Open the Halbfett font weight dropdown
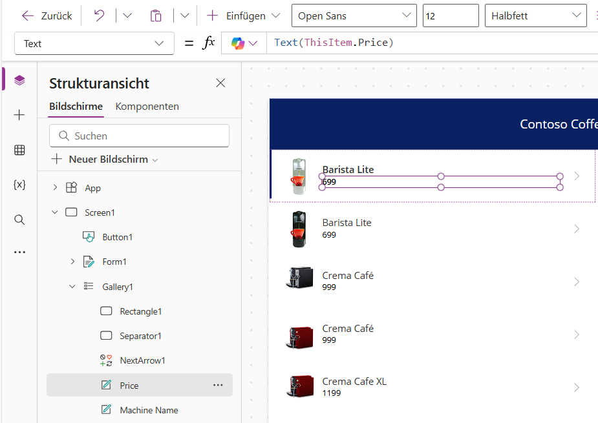 (535, 15)
